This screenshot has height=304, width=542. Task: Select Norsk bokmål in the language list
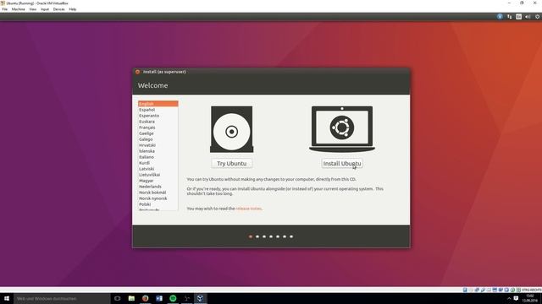coord(158,193)
